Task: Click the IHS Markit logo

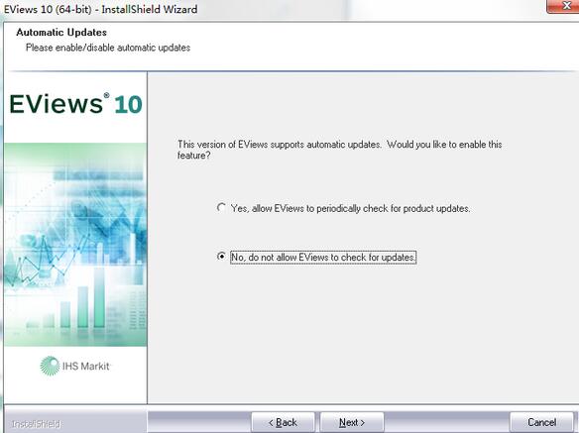Action: coord(75,366)
